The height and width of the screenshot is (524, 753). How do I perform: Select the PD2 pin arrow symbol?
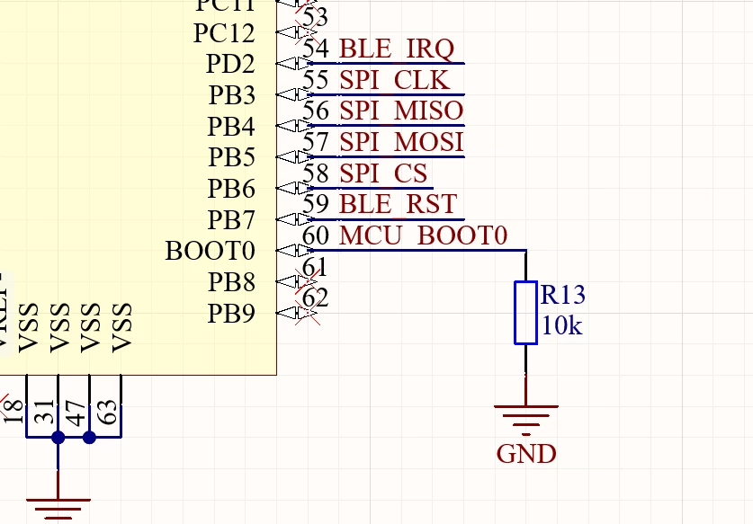[294, 63]
